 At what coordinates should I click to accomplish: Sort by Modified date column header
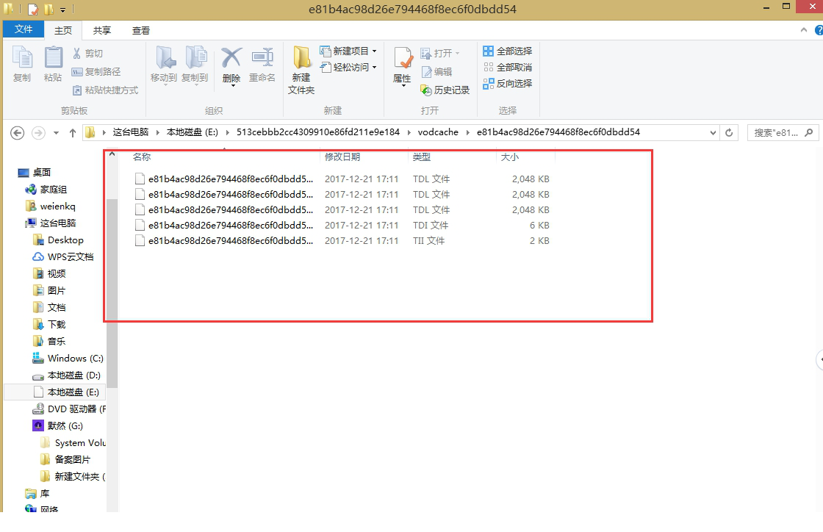coord(342,157)
